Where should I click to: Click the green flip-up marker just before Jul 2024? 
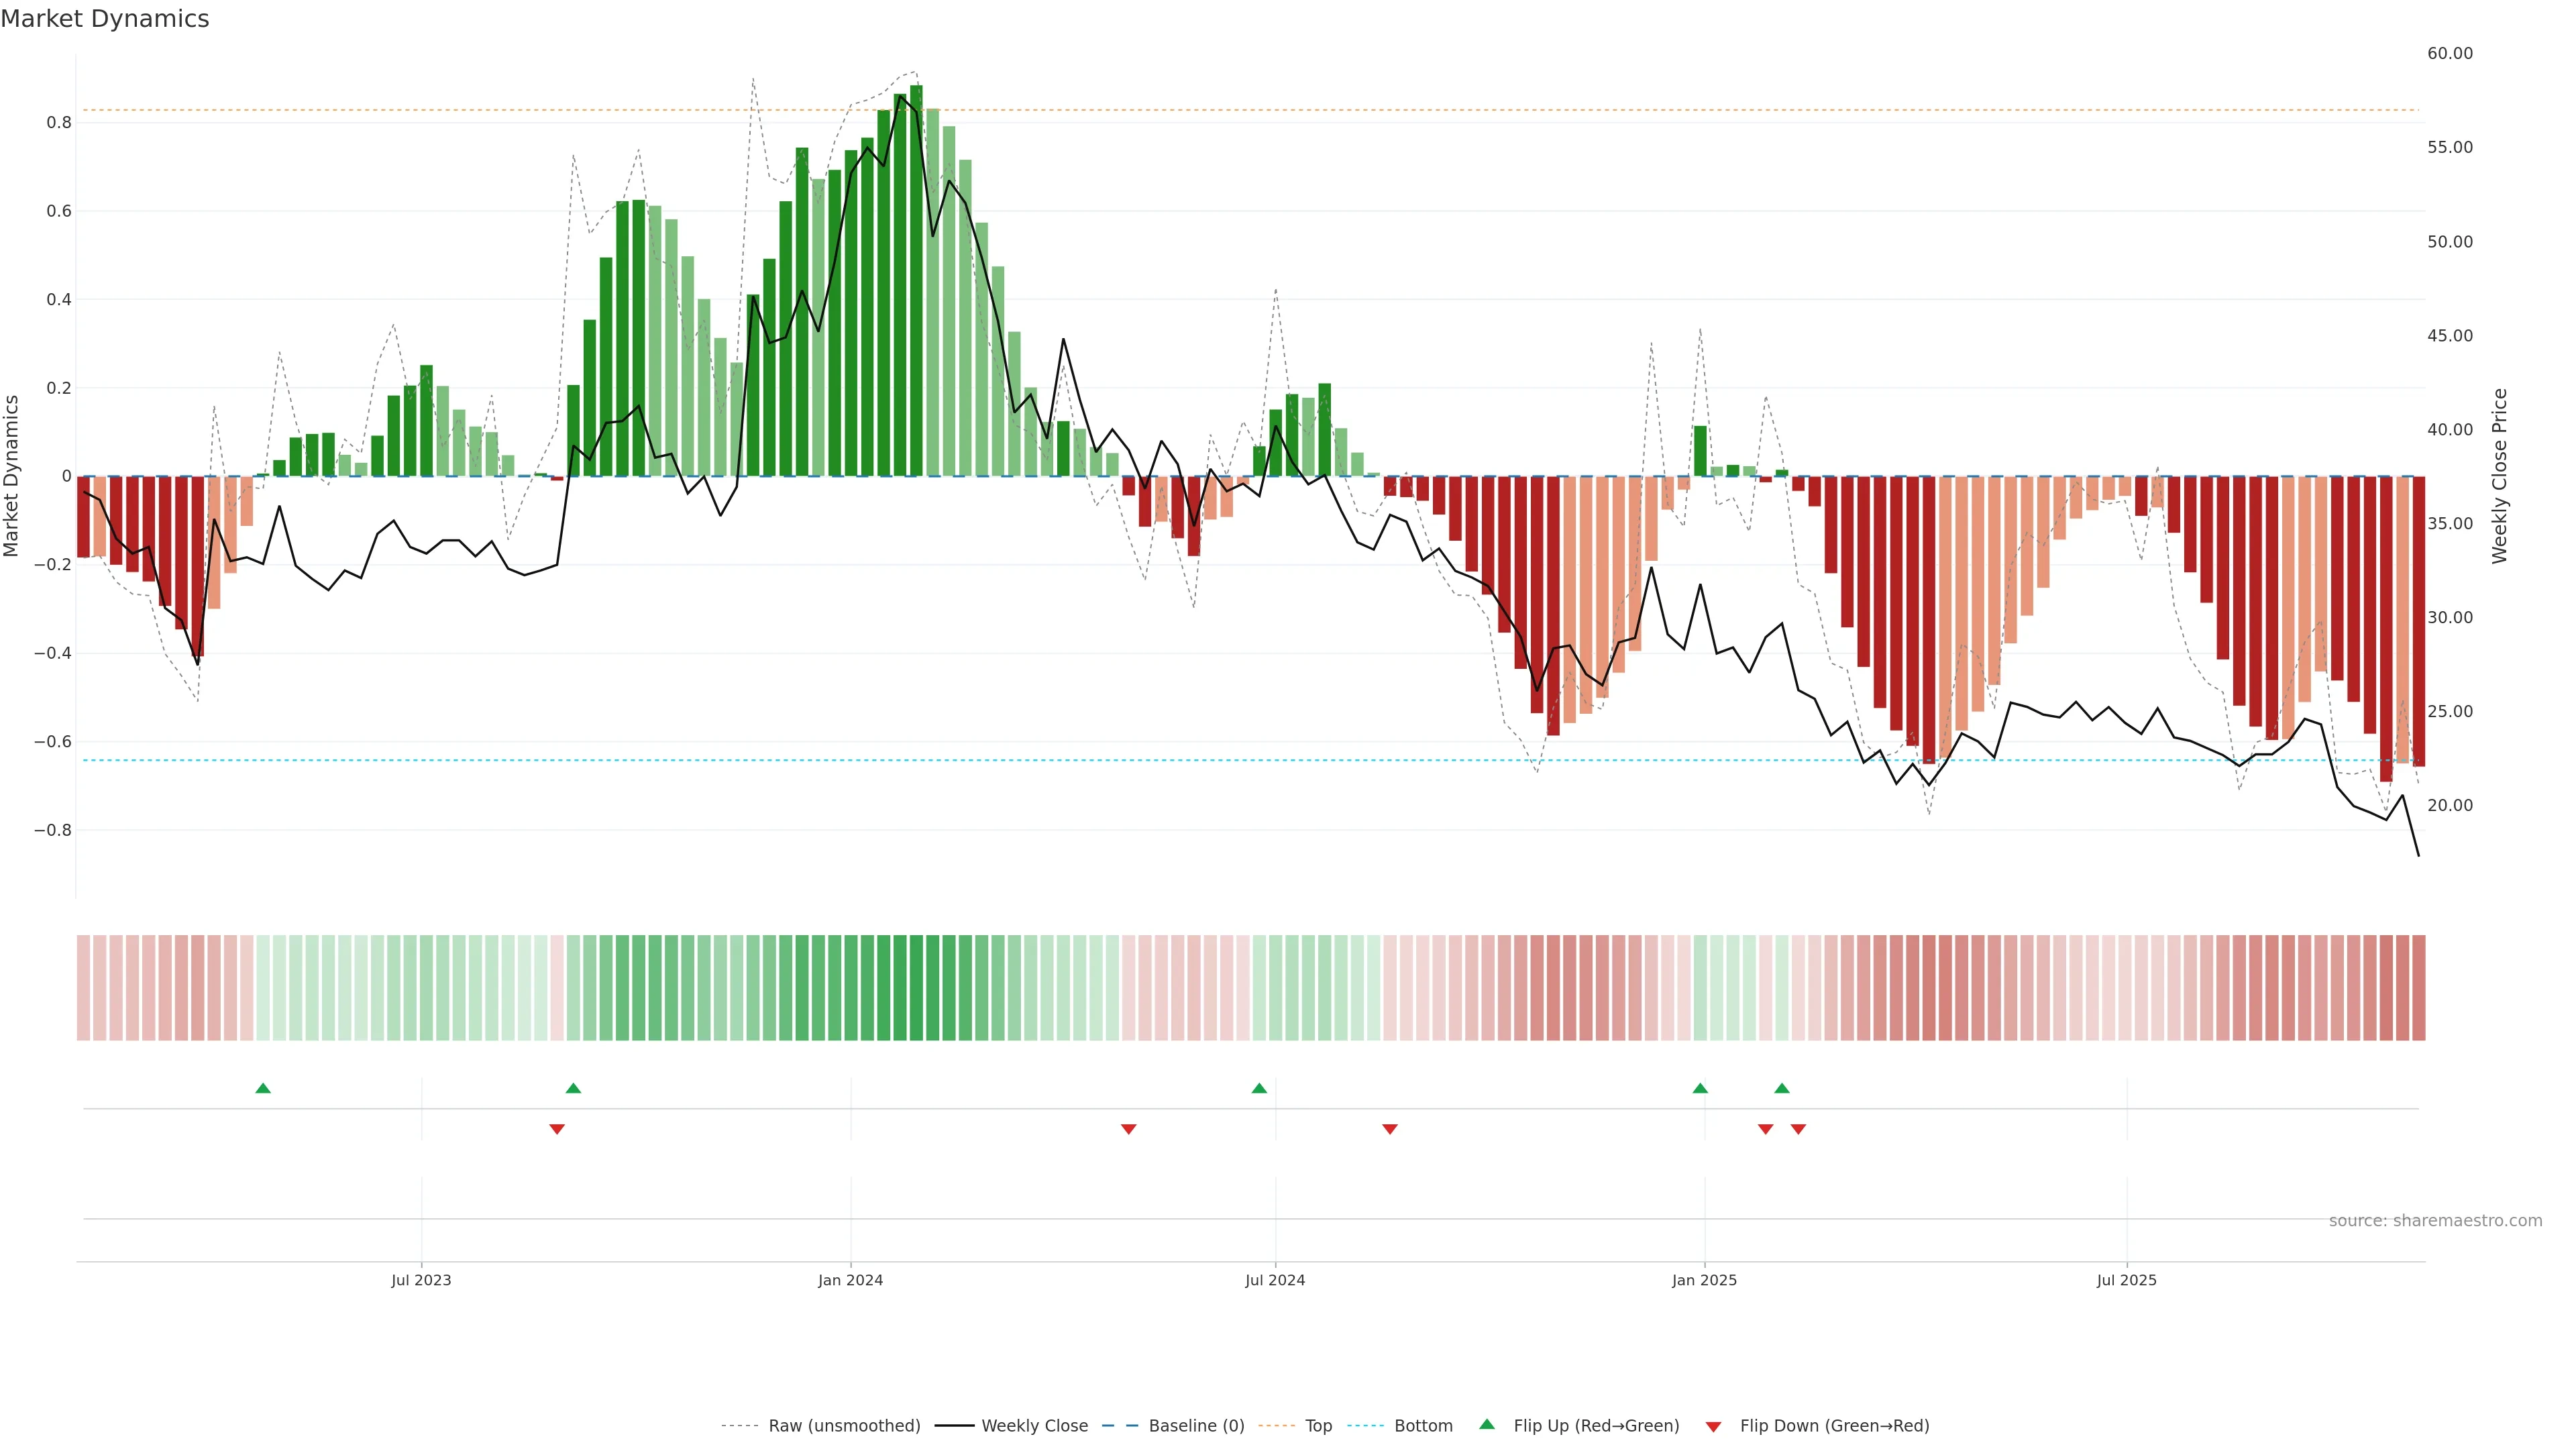pos(1259,1088)
